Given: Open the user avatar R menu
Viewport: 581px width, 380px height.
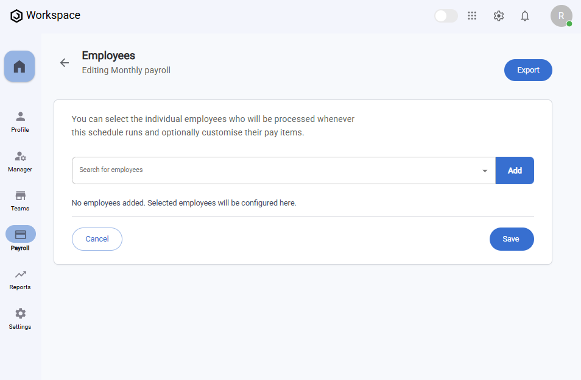Looking at the screenshot, I should [561, 16].
